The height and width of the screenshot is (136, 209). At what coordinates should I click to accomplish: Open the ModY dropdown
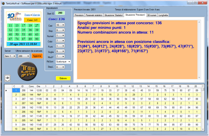(60, 57)
